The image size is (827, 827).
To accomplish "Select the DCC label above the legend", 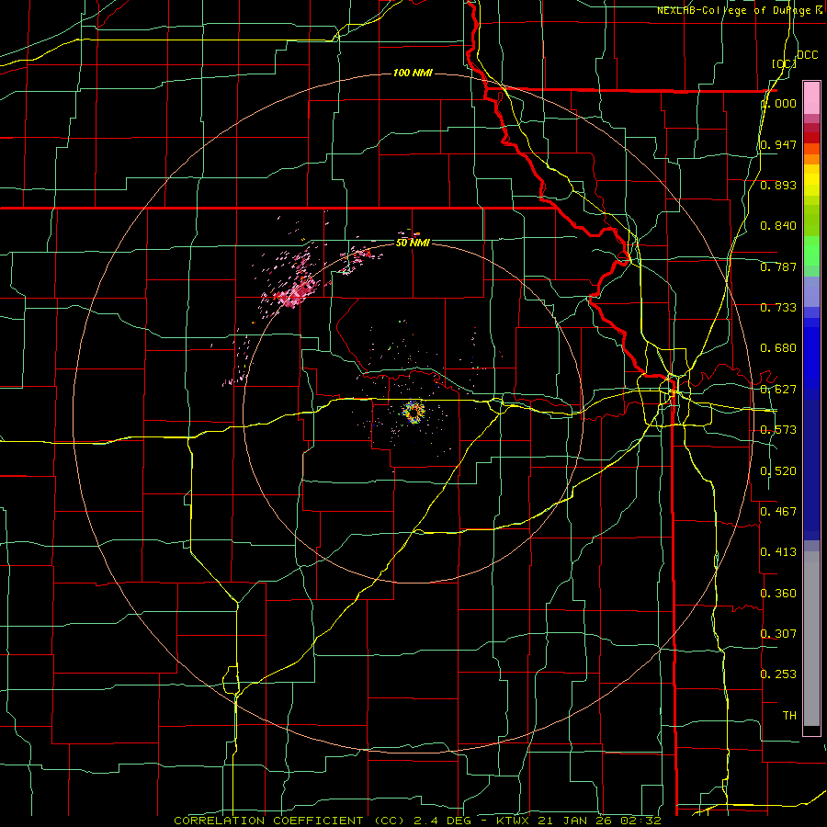I will [807, 55].
